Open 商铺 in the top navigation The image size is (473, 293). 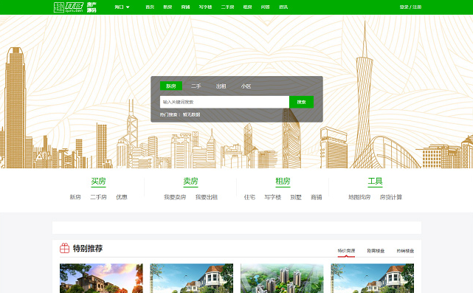(185, 7)
